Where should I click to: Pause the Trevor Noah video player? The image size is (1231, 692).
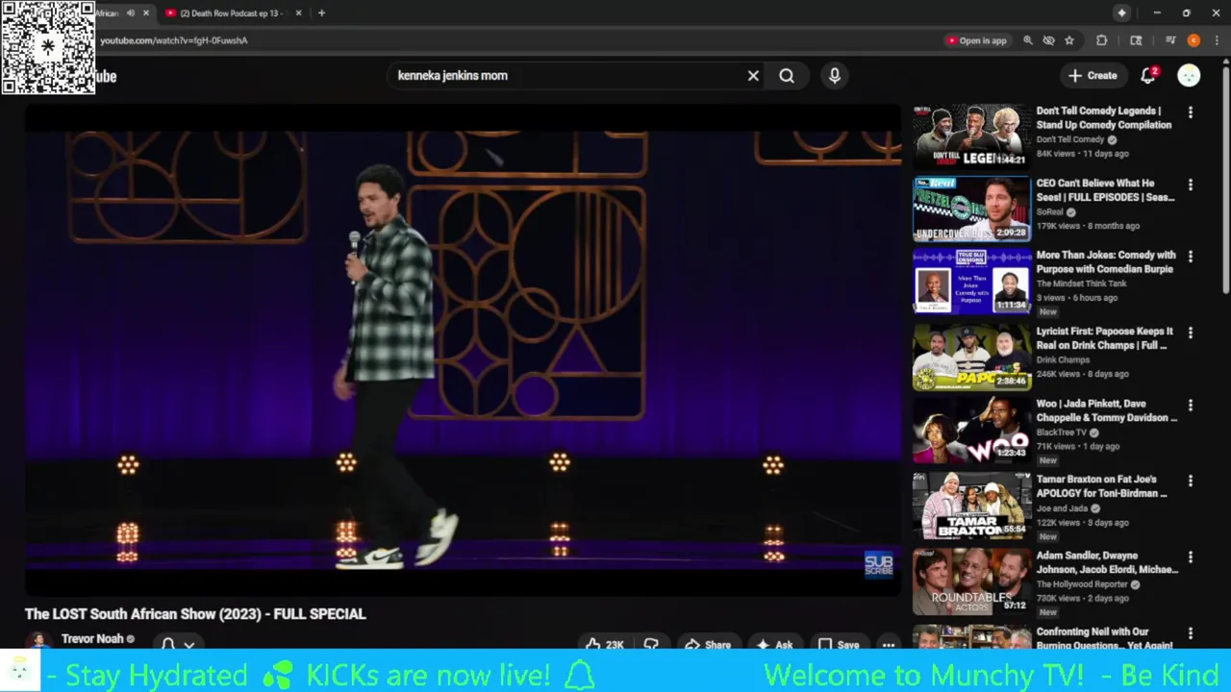click(x=463, y=351)
